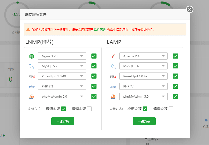Click 一键安装 button for LNMP
Screen dimensions: 209x145
63,121
